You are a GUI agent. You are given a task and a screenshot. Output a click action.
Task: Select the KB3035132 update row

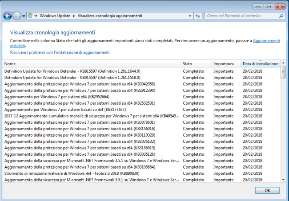[141, 142]
